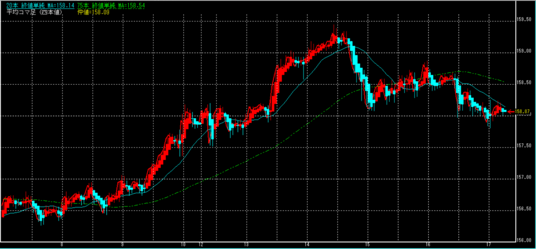Click date 16 on the time axis
This screenshot has height=249, width=536.
(428, 244)
